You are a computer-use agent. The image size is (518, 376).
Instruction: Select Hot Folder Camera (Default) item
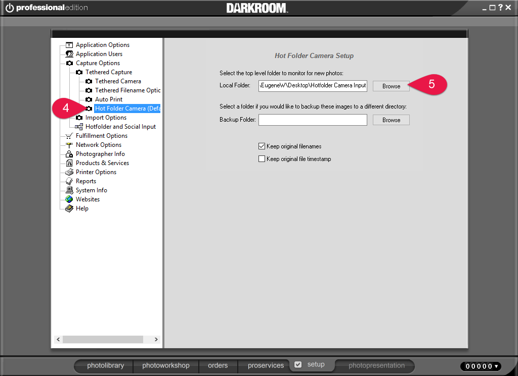(x=127, y=109)
